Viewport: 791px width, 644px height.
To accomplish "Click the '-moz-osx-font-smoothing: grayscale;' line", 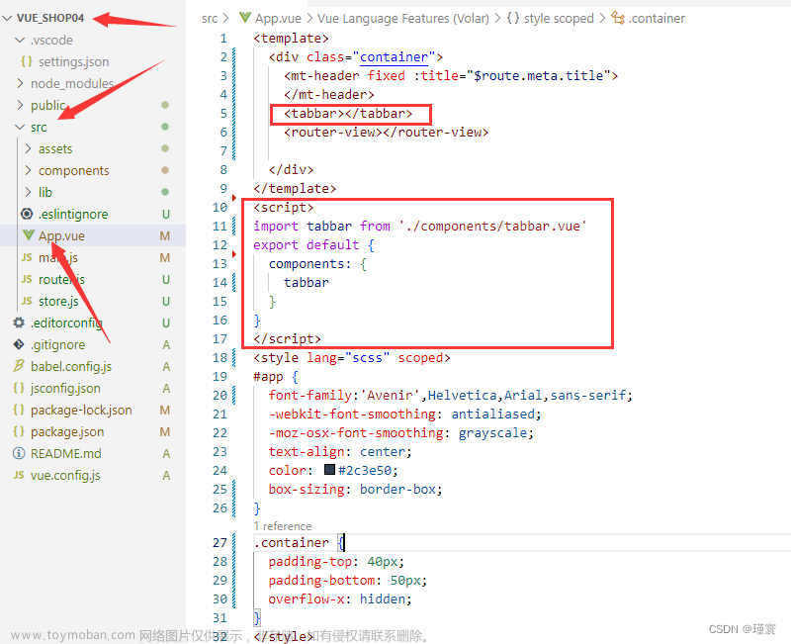I will (x=401, y=433).
